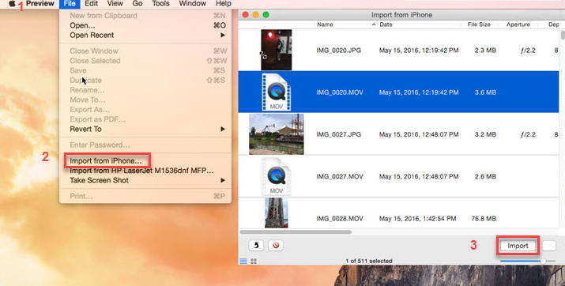Select the IMG_0027.MOV QuickTime file icon

click(277, 176)
